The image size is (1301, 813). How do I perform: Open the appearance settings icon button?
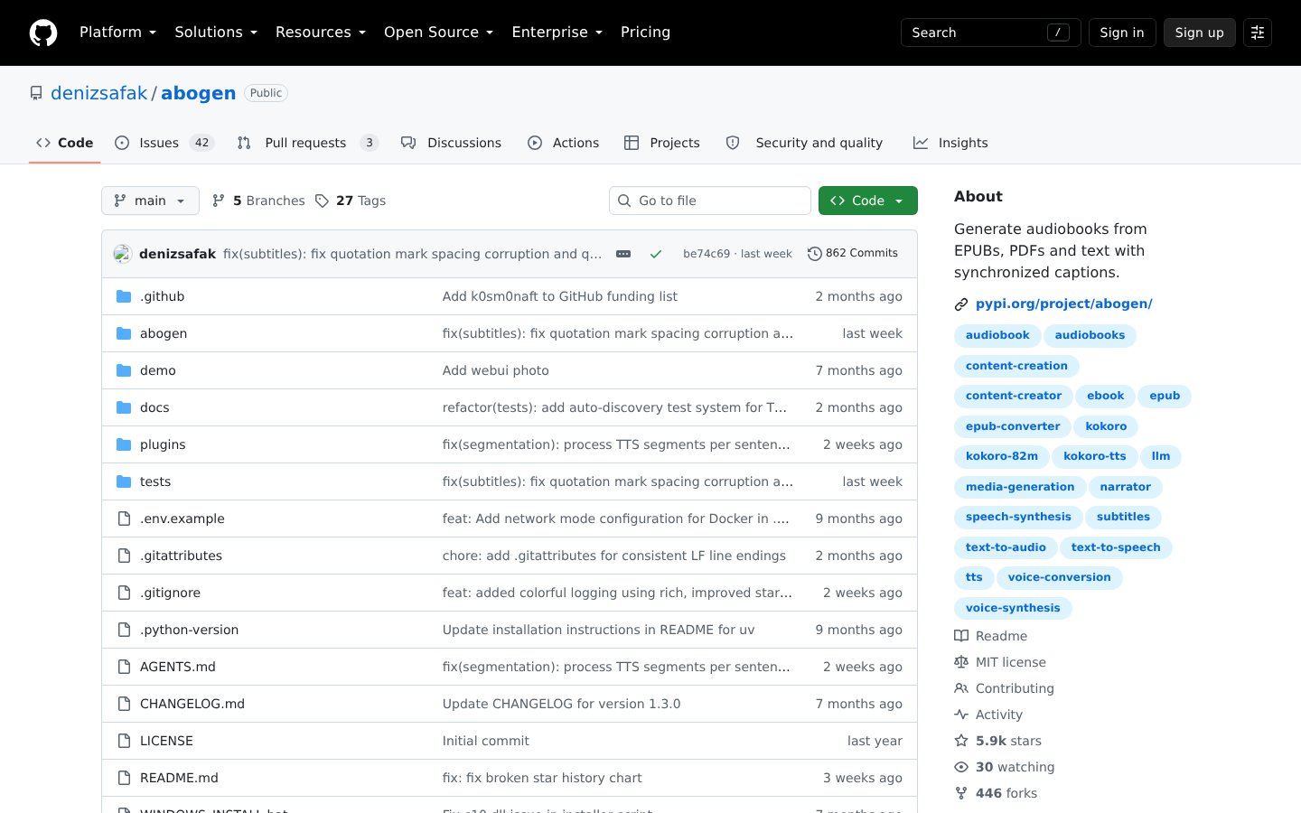click(1258, 33)
